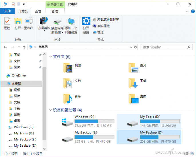196x157 pixels.
Task: Select My Backup (E:) drive in main pane
Action: [x=88, y=137]
